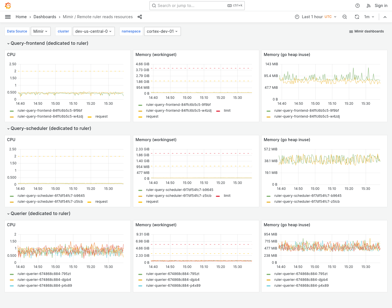The image size is (392, 308).
Task: Click the Grafana logo
Action: point(8,5)
